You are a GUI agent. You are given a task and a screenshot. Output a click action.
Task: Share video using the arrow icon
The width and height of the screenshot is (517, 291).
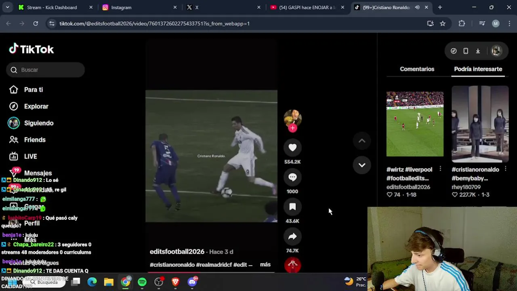coord(292,237)
